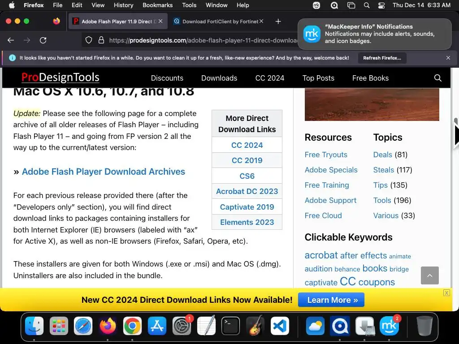Open the Elements 2023 link
Viewport: 459px width, 344px height.
point(247,222)
